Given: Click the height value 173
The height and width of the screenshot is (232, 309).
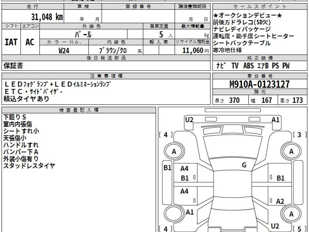Looking at the screenshot, I should [x=297, y=100].
